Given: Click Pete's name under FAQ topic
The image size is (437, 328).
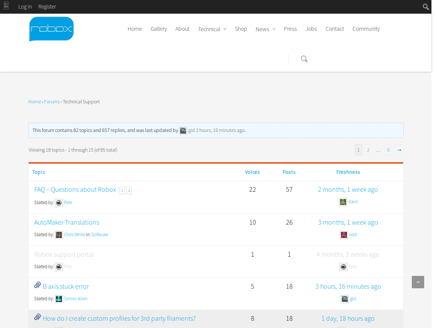Looking at the screenshot, I should click(x=68, y=203).
